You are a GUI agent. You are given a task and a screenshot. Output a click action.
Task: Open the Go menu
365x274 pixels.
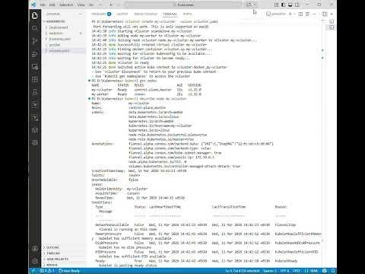pyautogui.click(x=91, y=5)
